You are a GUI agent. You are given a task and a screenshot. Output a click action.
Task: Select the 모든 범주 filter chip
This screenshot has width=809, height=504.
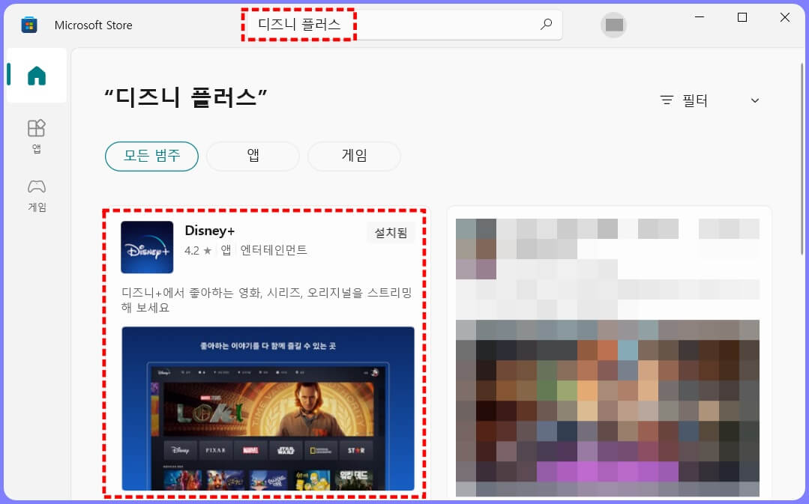click(151, 156)
